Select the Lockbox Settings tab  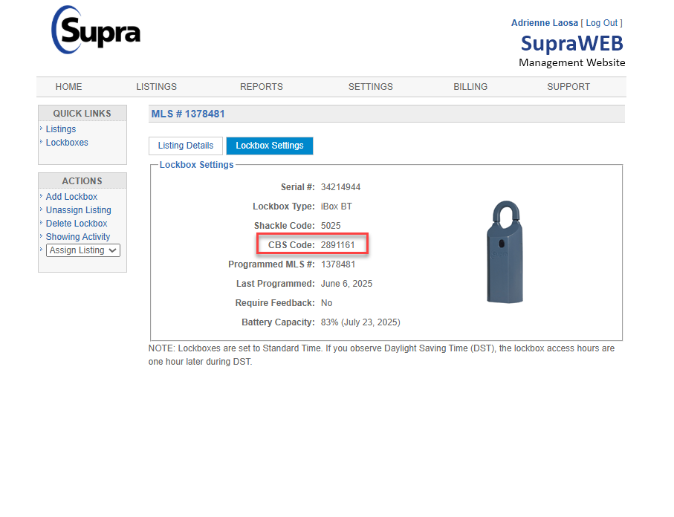tap(270, 146)
